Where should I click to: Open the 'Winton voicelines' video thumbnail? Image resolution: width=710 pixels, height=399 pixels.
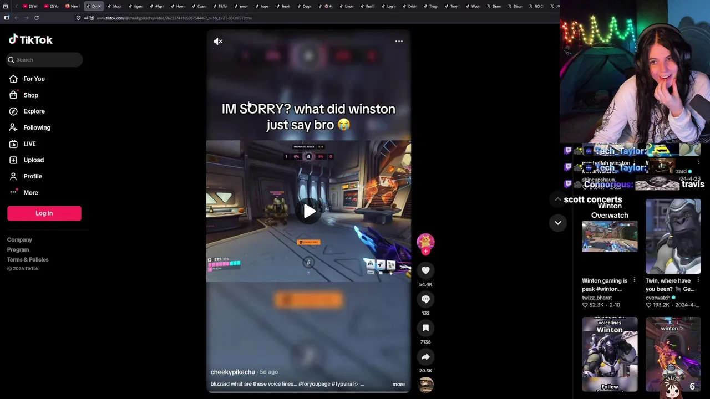(x=610, y=354)
